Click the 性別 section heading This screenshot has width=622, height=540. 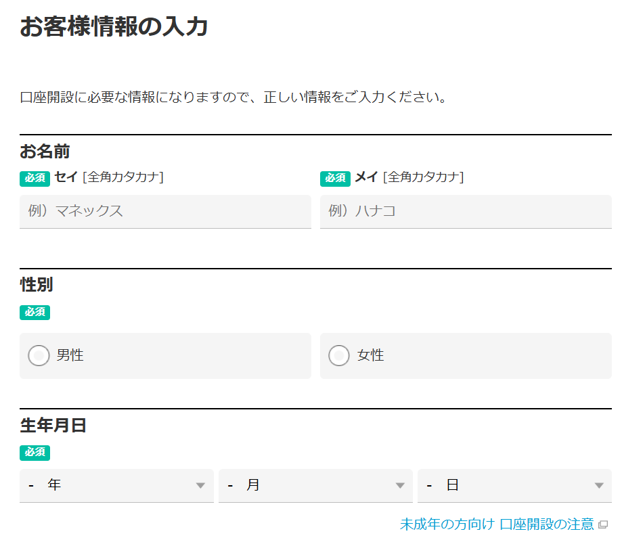[37, 285]
